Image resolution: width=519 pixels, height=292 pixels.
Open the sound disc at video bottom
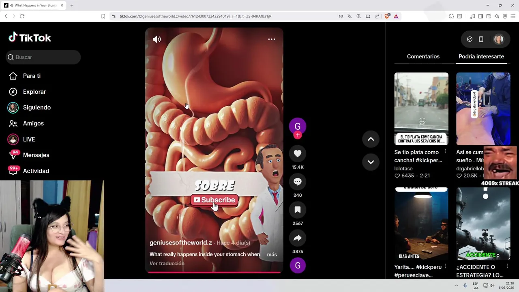(298, 265)
